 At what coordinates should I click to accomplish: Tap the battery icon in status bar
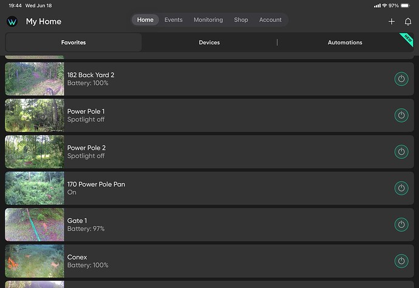[x=405, y=5]
